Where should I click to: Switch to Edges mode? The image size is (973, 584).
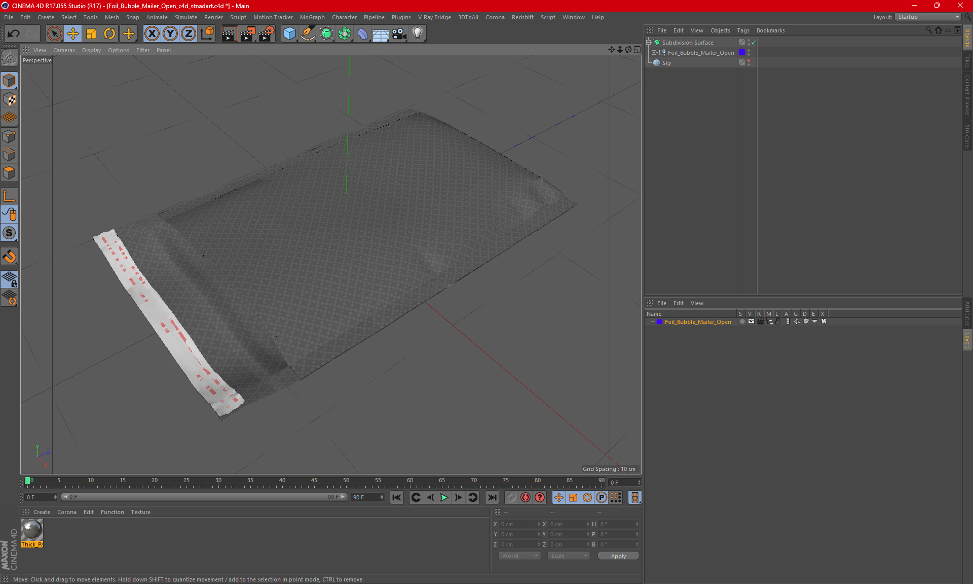tap(9, 155)
